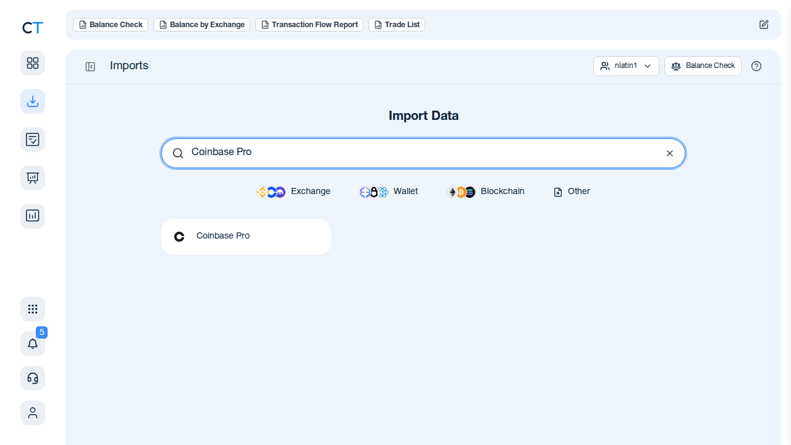Click the Imports page title
The image size is (791, 445).
point(129,66)
